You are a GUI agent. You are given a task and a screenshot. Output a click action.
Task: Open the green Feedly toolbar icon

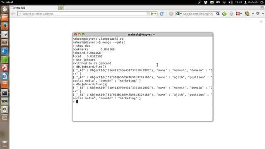click(x=224, y=14)
